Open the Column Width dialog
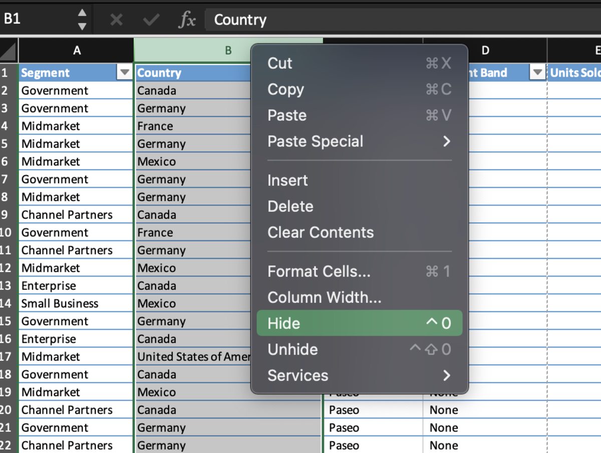 coord(324,297)
